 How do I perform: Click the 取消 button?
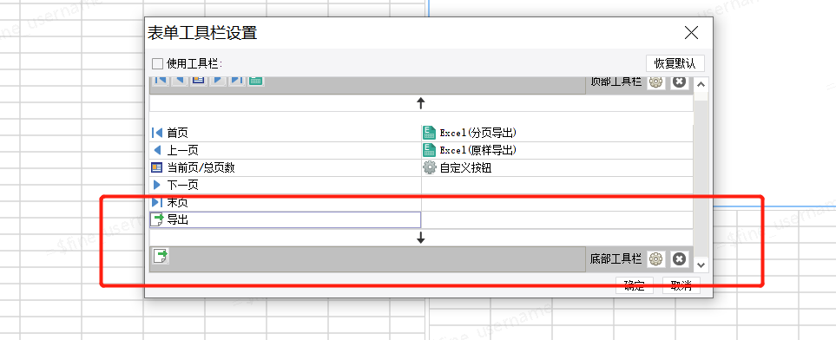click(681, 285)
